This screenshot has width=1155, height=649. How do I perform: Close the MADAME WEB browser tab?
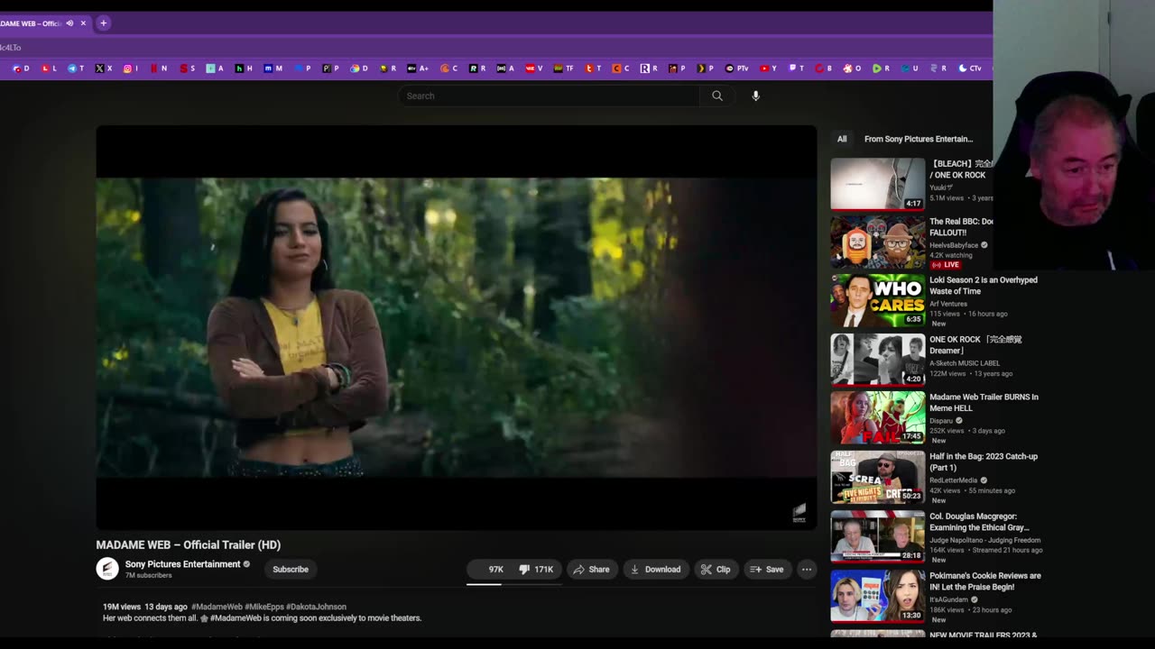pos(83,23)
